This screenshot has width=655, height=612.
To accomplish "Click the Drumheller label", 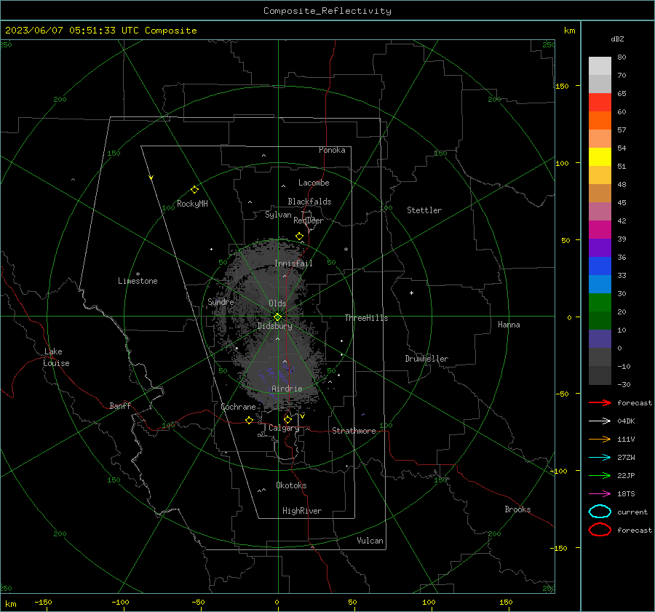I will [426, 359].
